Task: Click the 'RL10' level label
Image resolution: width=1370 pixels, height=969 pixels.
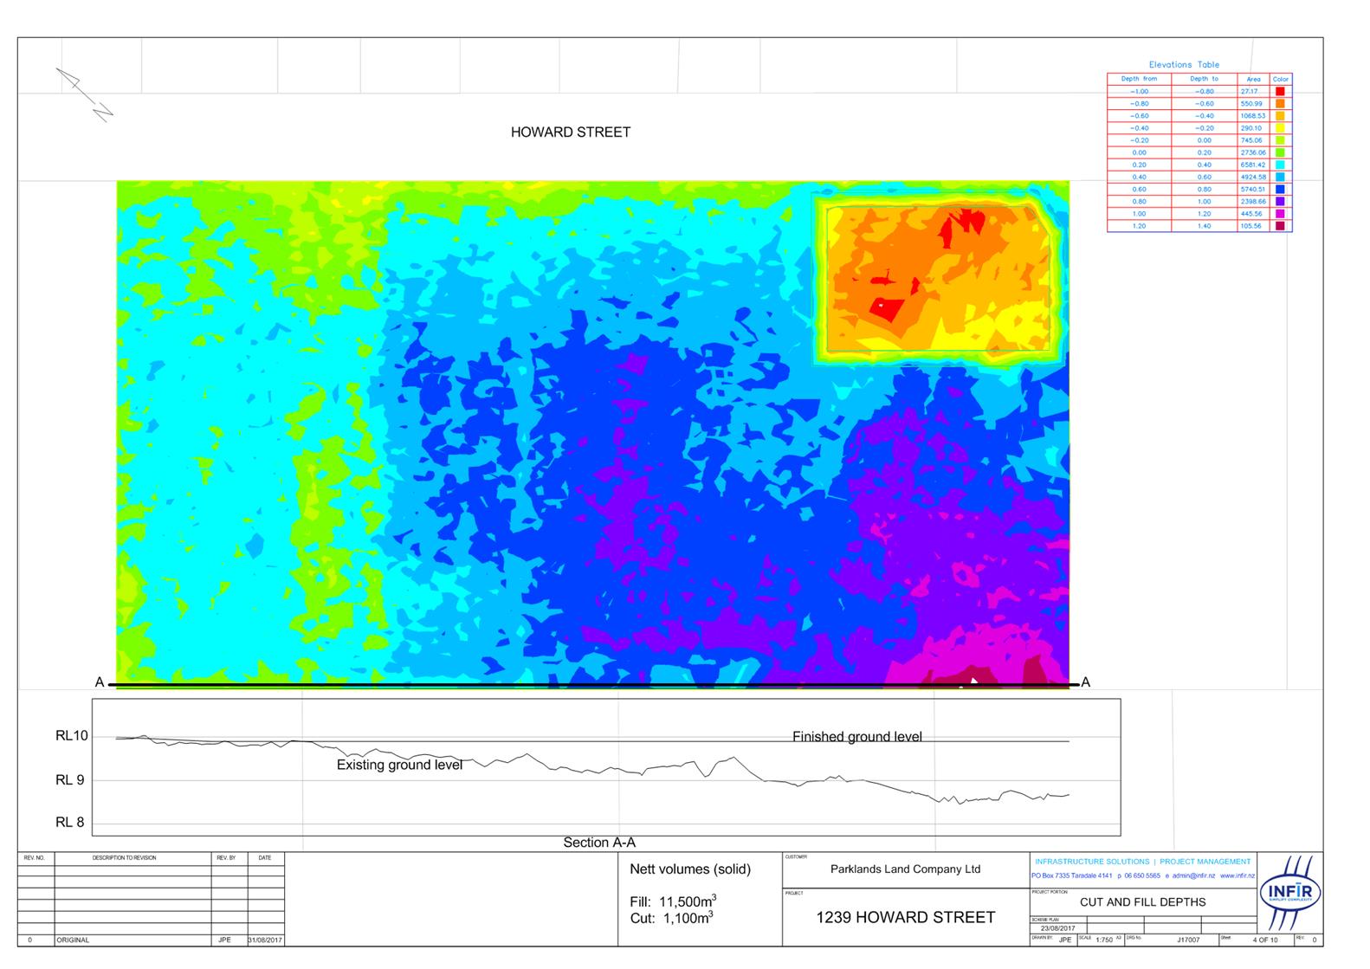Action: 72,736
